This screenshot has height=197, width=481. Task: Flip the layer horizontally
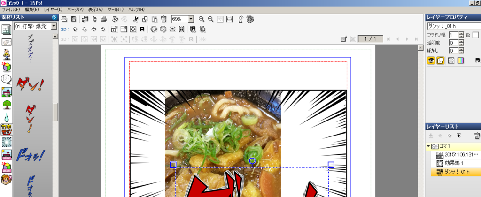point(182,30)
